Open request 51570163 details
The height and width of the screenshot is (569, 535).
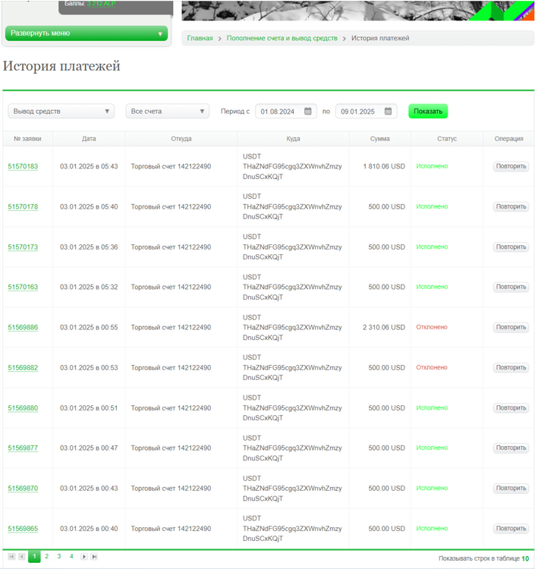pyautogui.click(x=23, y=287)
